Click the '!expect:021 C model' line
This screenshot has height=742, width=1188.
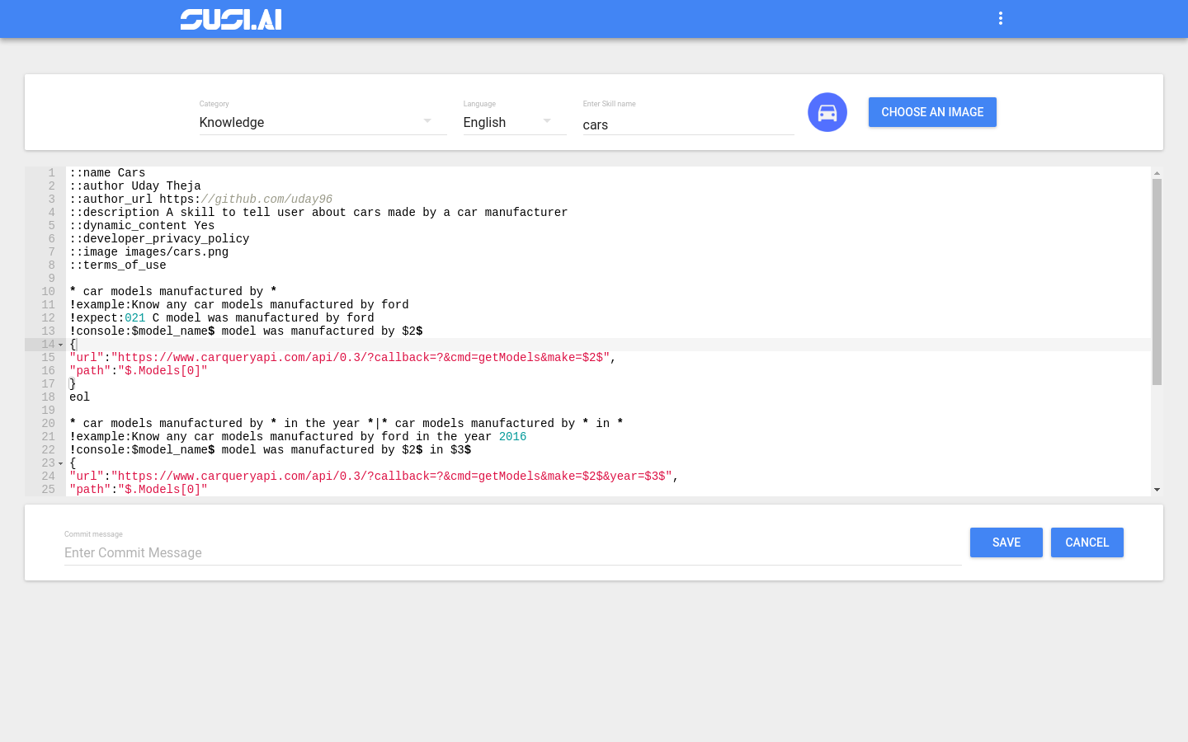pos(222,318)
